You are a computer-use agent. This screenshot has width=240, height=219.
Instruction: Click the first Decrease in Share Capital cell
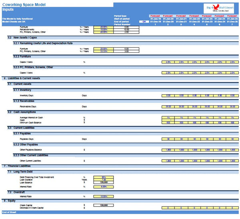168,208
